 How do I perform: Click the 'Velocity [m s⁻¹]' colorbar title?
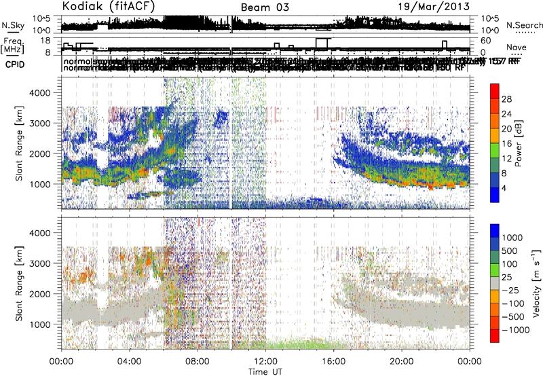(x=537, y=283)
